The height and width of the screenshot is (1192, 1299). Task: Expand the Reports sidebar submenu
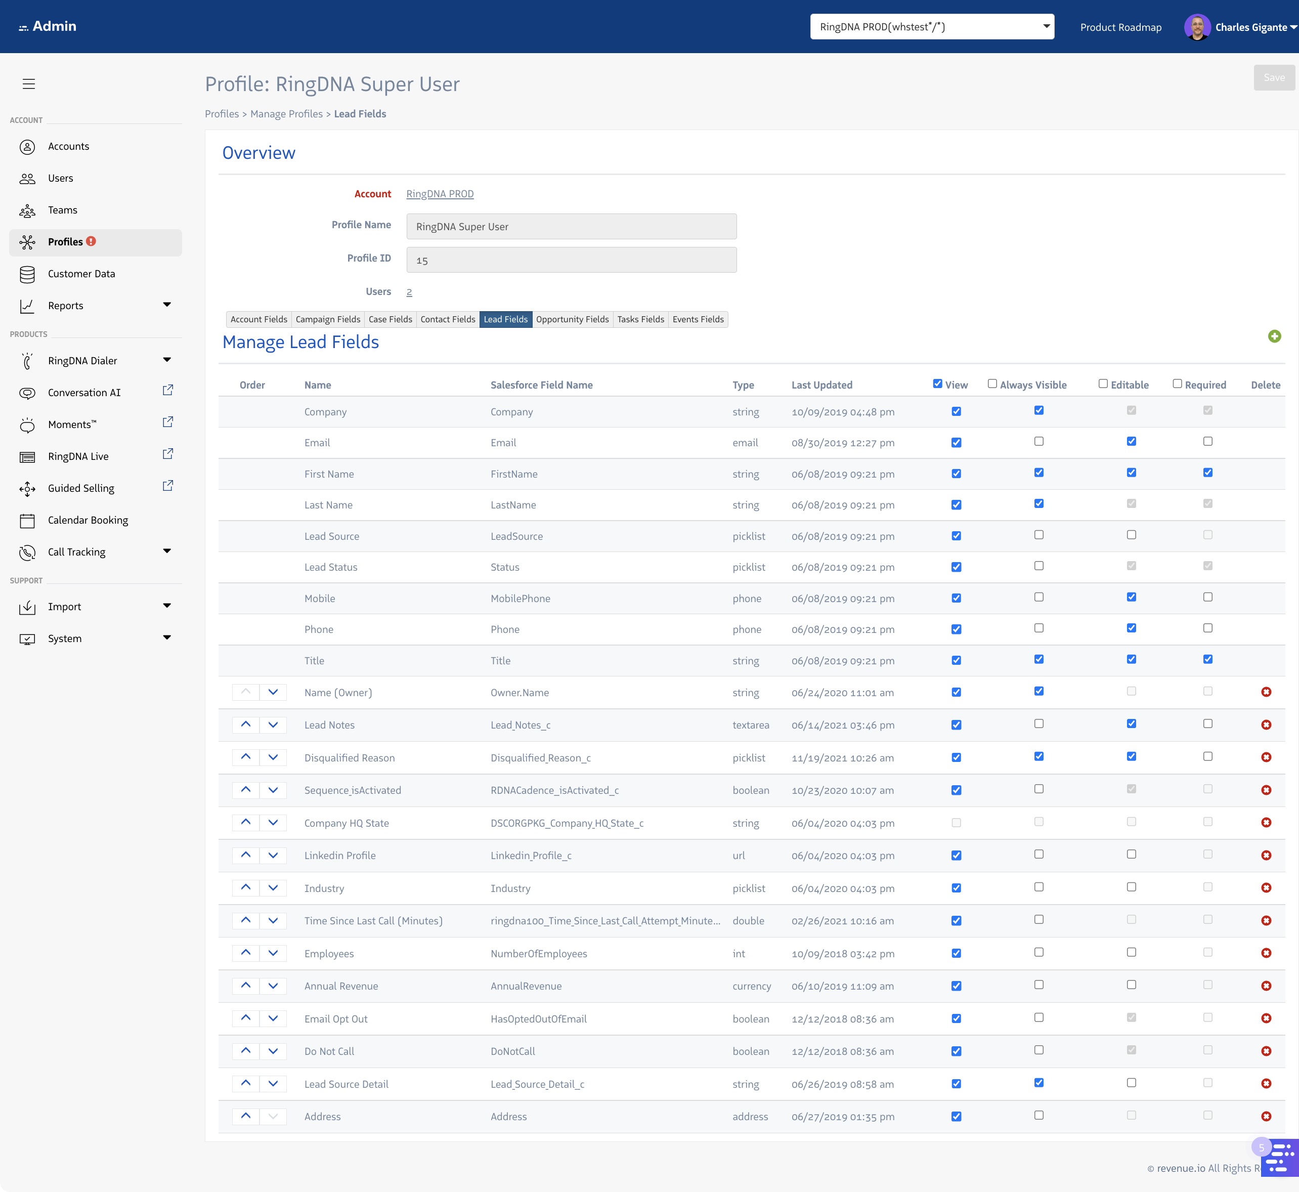167,305
